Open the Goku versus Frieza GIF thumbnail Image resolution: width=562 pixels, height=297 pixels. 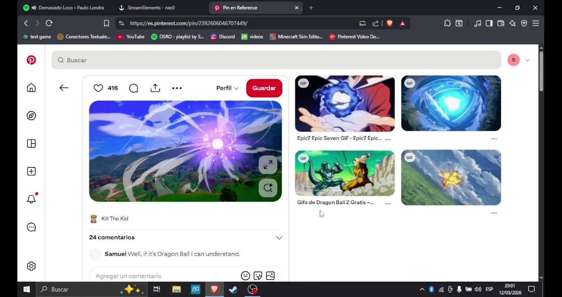tap(345, 173)
